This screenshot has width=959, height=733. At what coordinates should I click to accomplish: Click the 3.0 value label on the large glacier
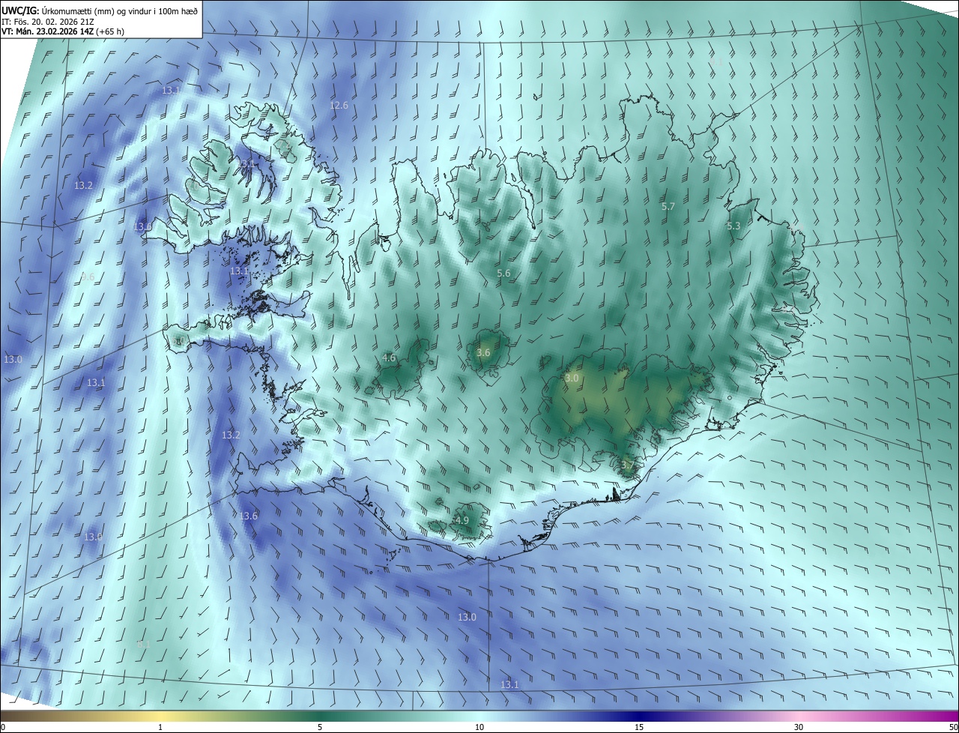(572, 378)
